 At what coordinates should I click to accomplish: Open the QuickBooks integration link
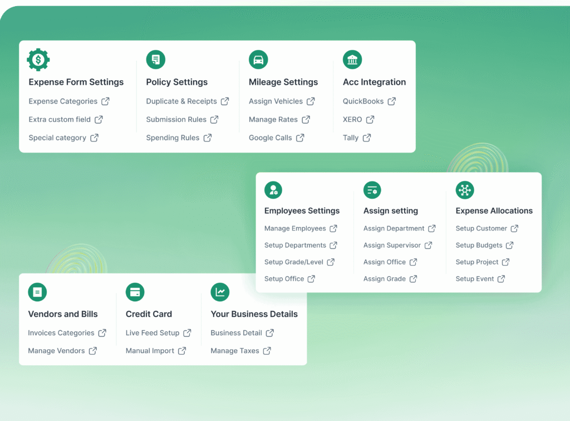(363, 101)
